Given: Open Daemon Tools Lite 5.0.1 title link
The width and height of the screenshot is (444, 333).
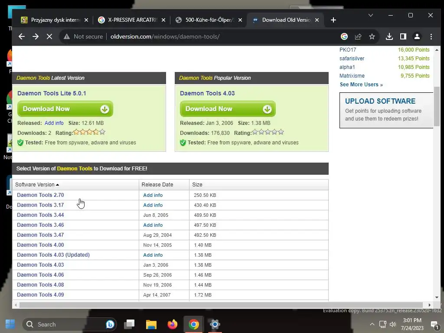Looking at the screenshot, I should pyautogui.click(x=52, y=93).
